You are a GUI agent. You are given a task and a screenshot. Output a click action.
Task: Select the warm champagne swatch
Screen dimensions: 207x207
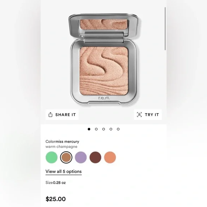point(66,157)
